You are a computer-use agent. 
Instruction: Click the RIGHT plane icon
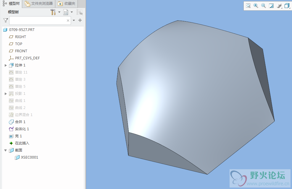[11, 37]
